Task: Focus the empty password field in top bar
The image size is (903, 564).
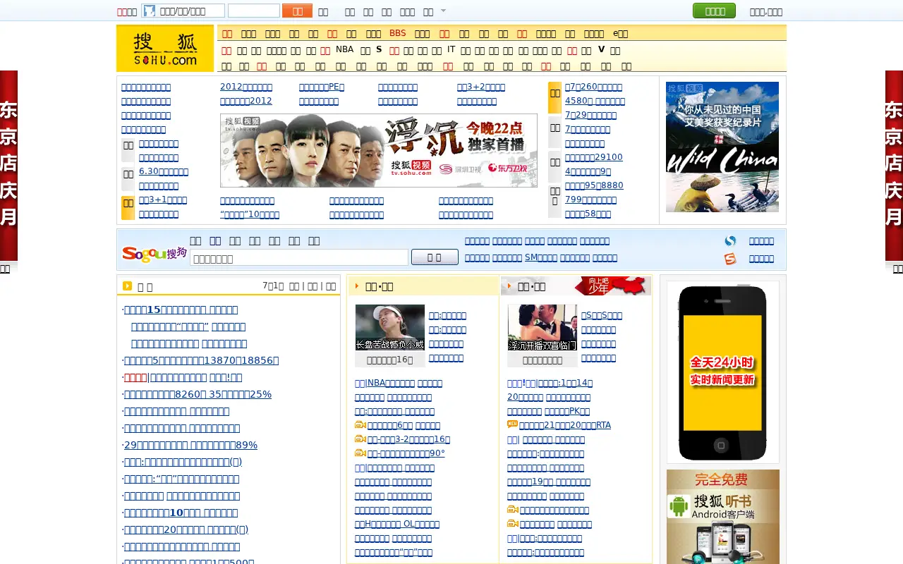Action: point(254,11)
